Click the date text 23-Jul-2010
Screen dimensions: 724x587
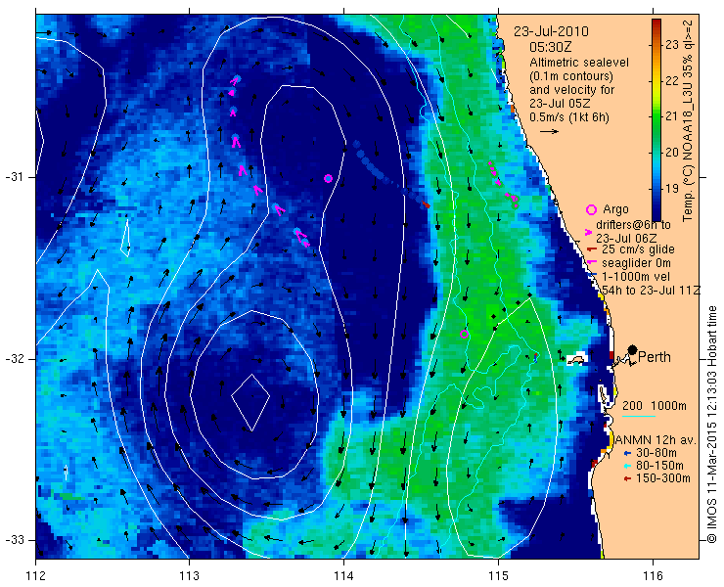[x=551, y=31]
